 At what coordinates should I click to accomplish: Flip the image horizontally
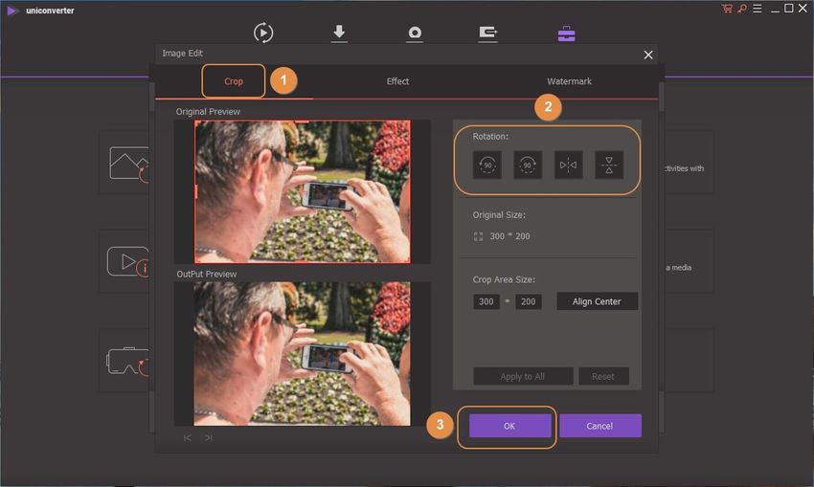click(x=568, y=166)
